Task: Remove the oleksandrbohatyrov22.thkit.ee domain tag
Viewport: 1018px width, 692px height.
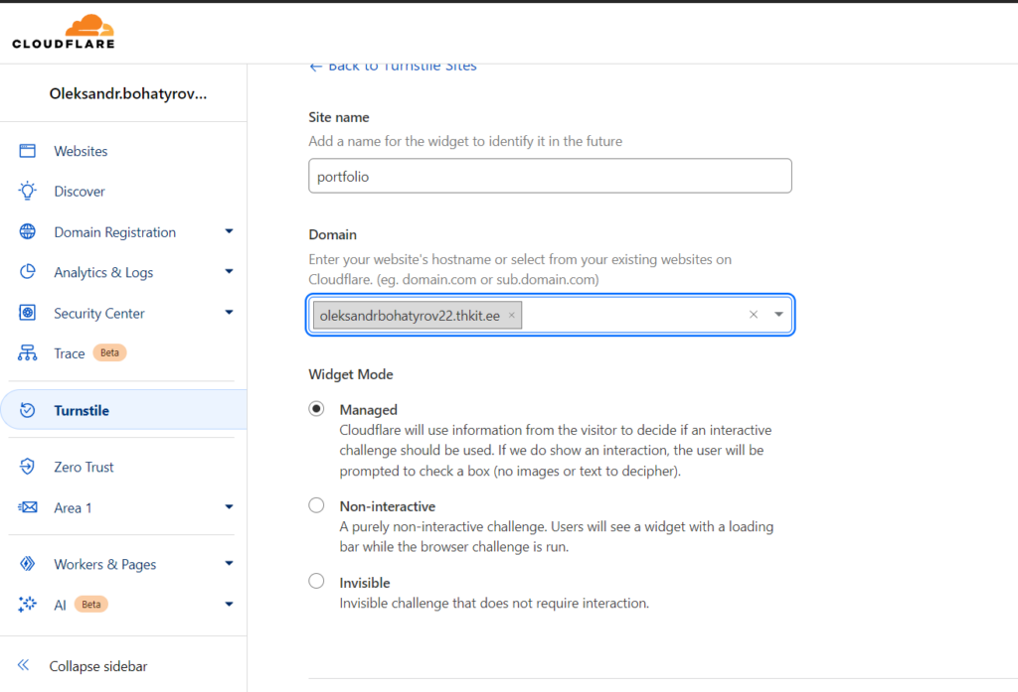Action: [512, 315]
